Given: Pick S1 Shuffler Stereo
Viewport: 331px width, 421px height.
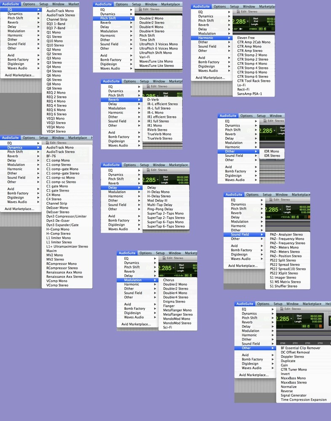Looking at the screenshot, I should coord(283,286).
